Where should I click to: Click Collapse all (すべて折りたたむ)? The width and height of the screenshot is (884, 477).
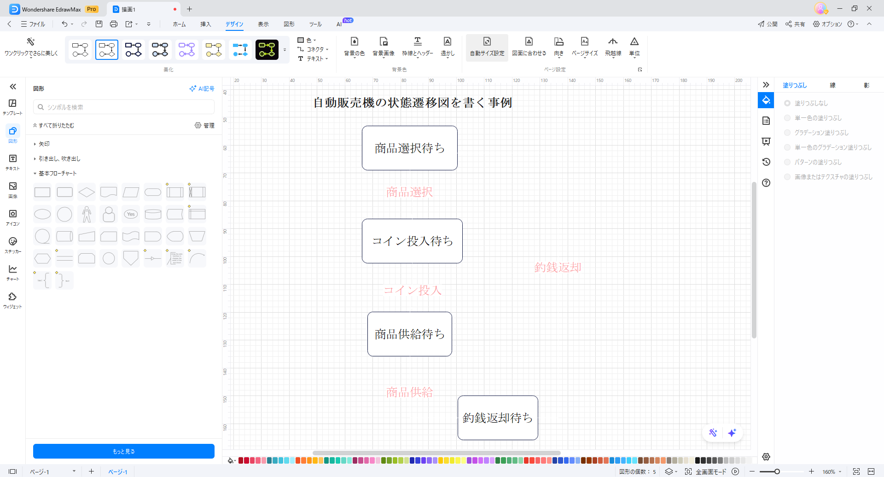point(53,125)
